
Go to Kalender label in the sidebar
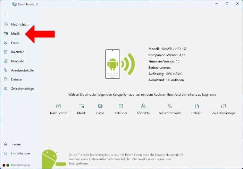pos(17,52)
